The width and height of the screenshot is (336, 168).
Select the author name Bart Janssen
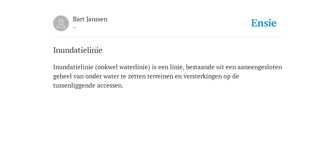tap(90, 19)
